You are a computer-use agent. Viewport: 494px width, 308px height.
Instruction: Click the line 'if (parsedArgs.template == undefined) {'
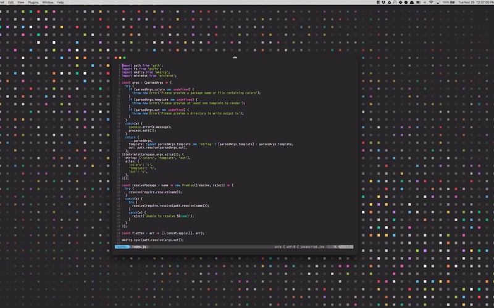tap(163, 100)
